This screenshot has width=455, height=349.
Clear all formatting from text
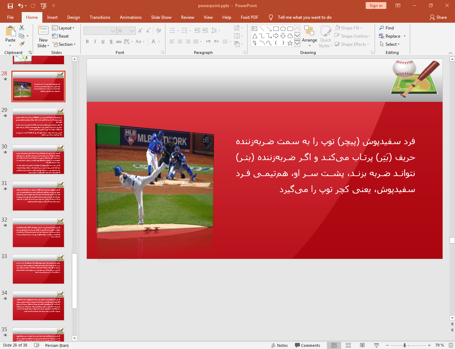pyautogui.click(x=159, y=31)
